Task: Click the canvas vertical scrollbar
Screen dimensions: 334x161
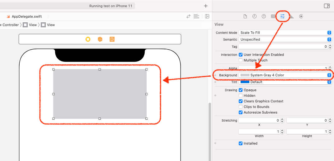Action: (x=209, y=132)
